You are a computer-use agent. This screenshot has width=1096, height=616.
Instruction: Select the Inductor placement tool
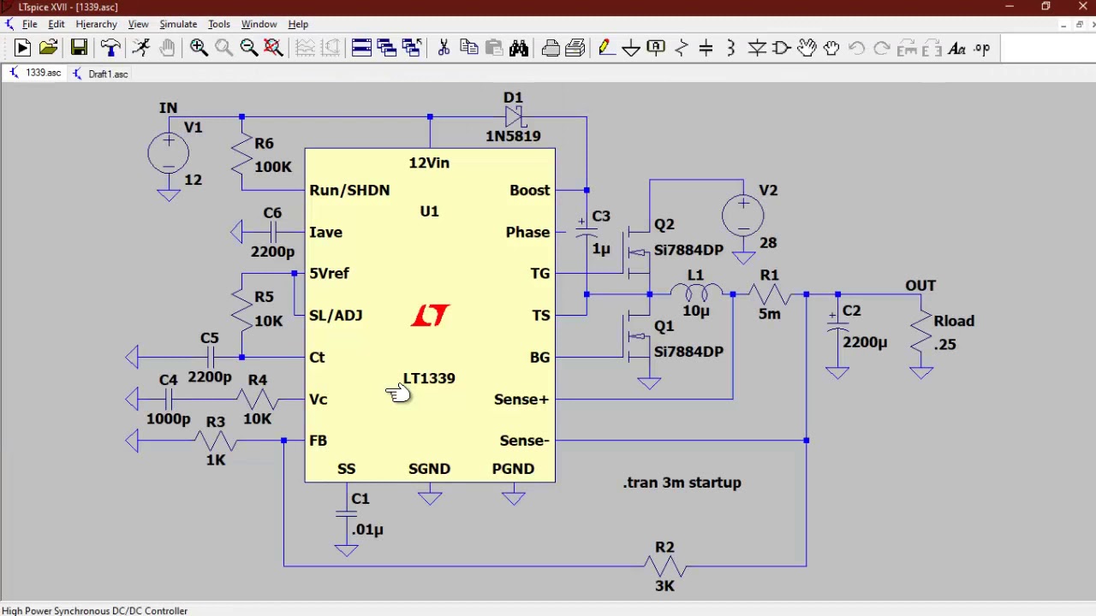[731, 49]
